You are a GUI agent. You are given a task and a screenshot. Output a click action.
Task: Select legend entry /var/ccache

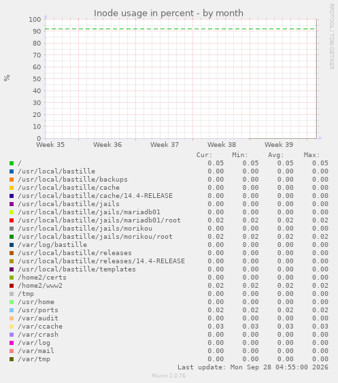coord(40,327)
